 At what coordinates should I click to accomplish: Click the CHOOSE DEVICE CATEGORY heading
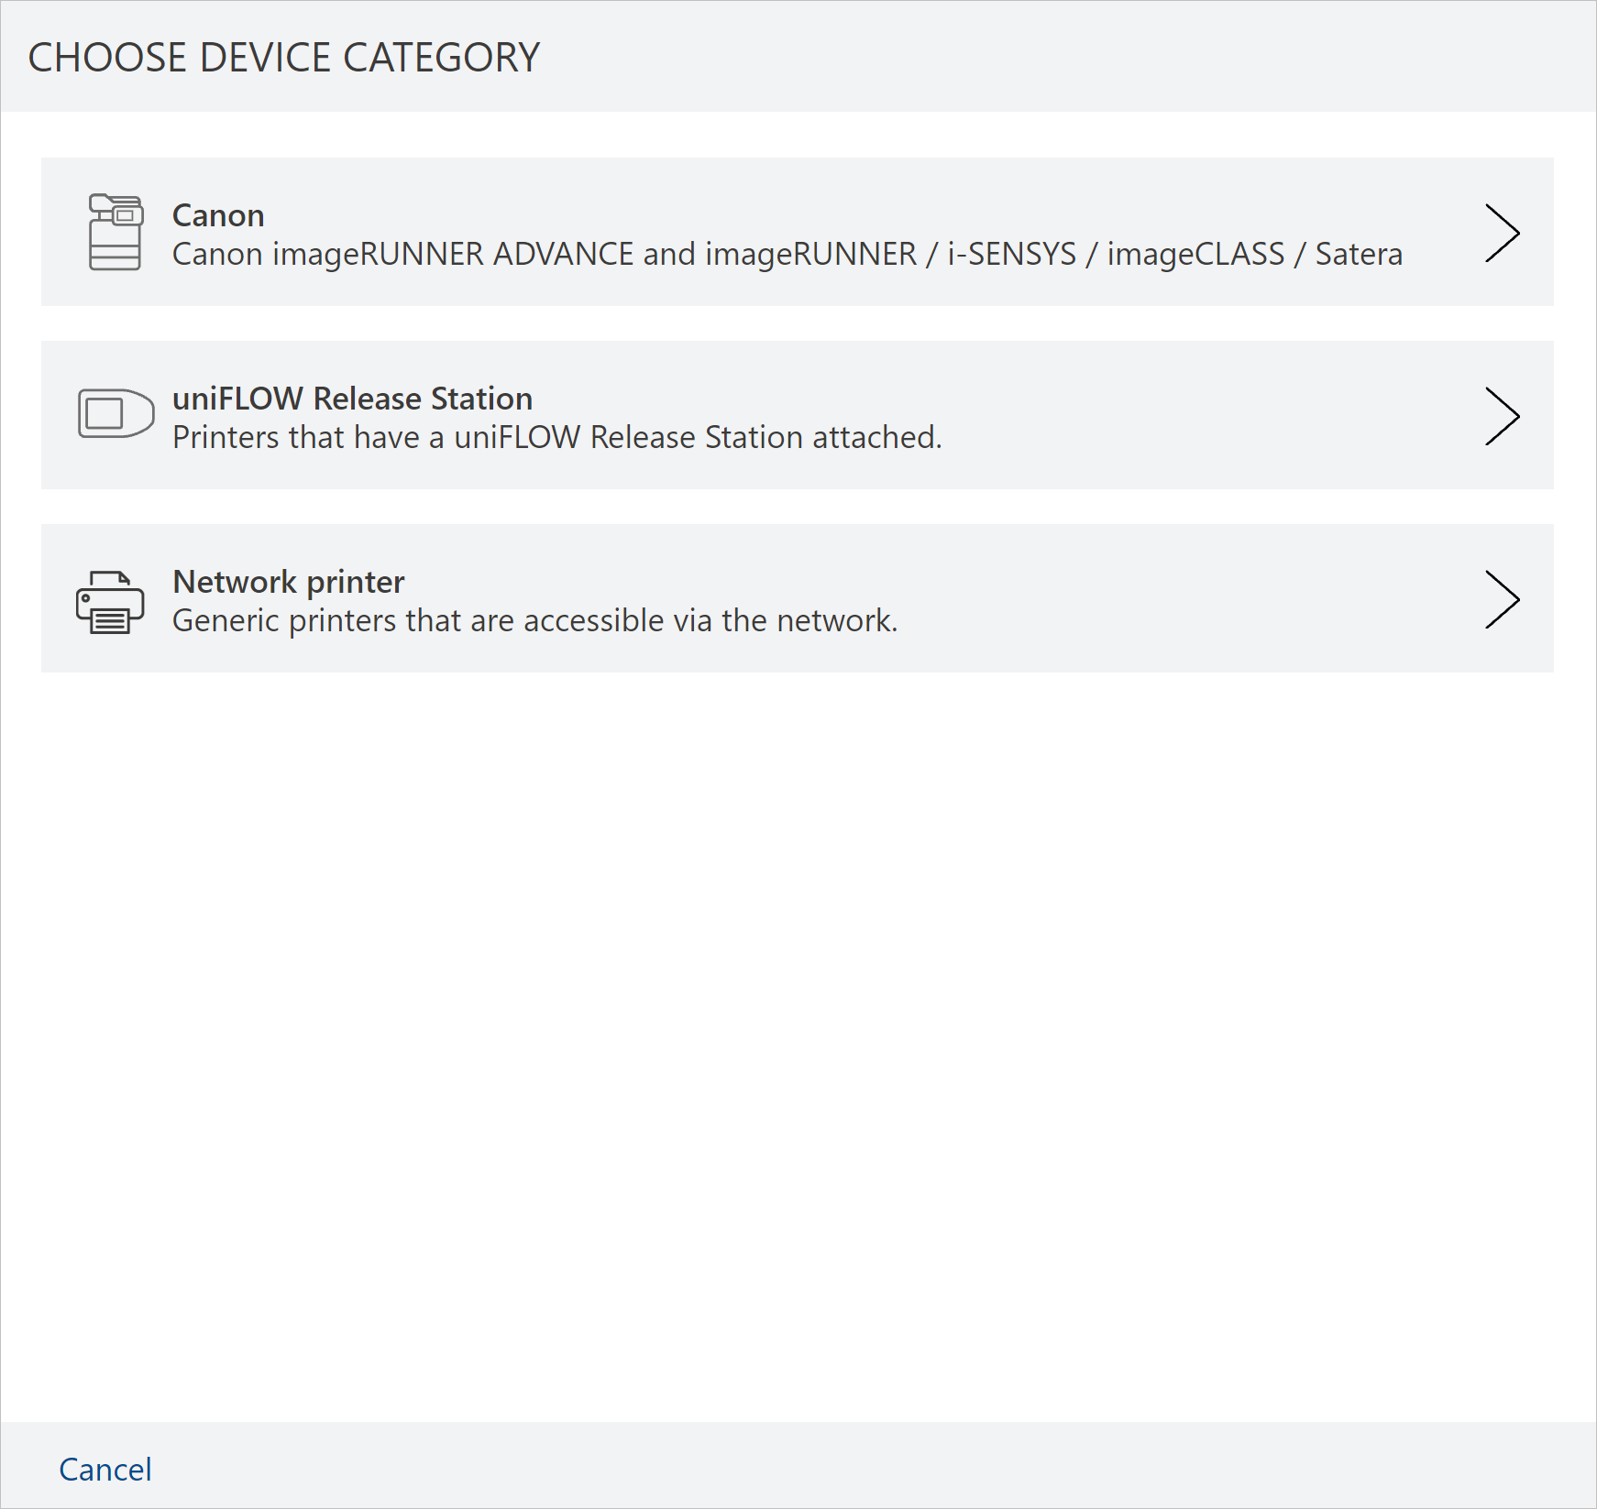click(x=284, y=57)
